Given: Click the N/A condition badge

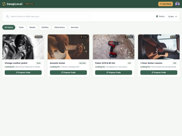Looking at the screenshot, I should 175,63.
